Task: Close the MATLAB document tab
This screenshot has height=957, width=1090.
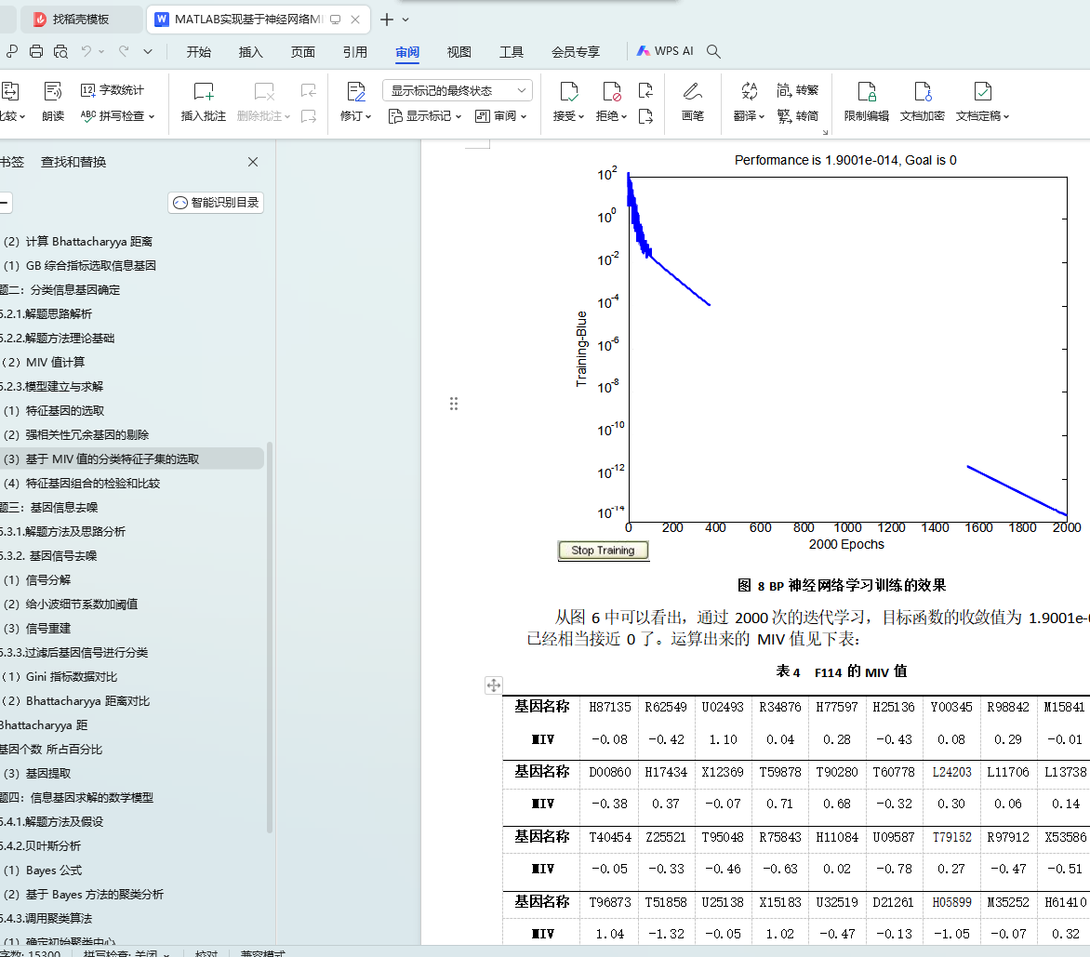Action: (355, 20)
